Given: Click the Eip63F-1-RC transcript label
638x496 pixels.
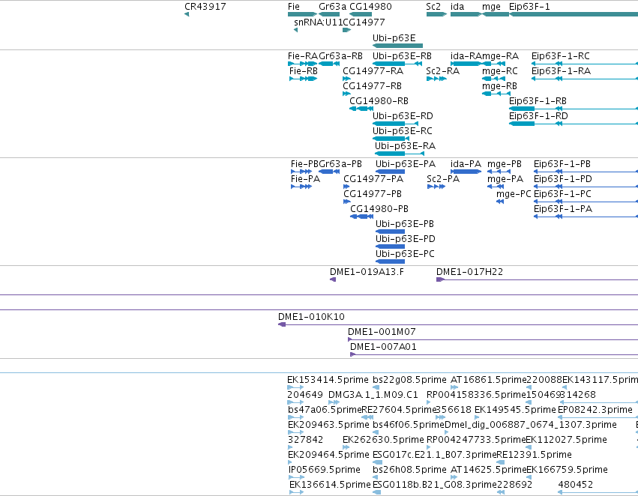Looking at the screenshot, I should click(560, 56).
